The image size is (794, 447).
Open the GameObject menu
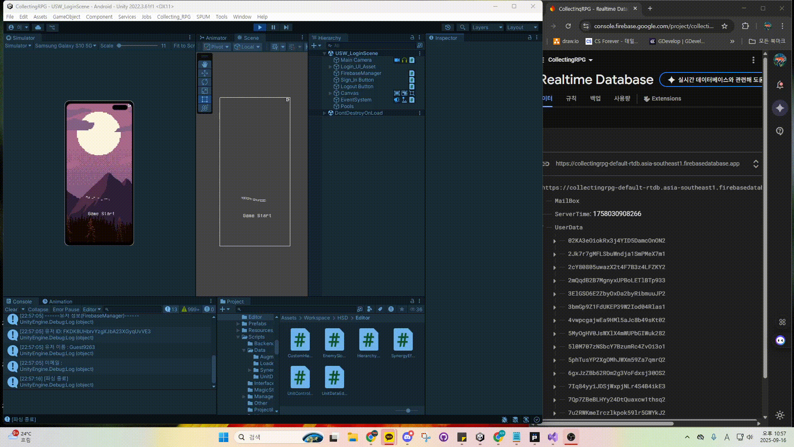click(66, 17)
